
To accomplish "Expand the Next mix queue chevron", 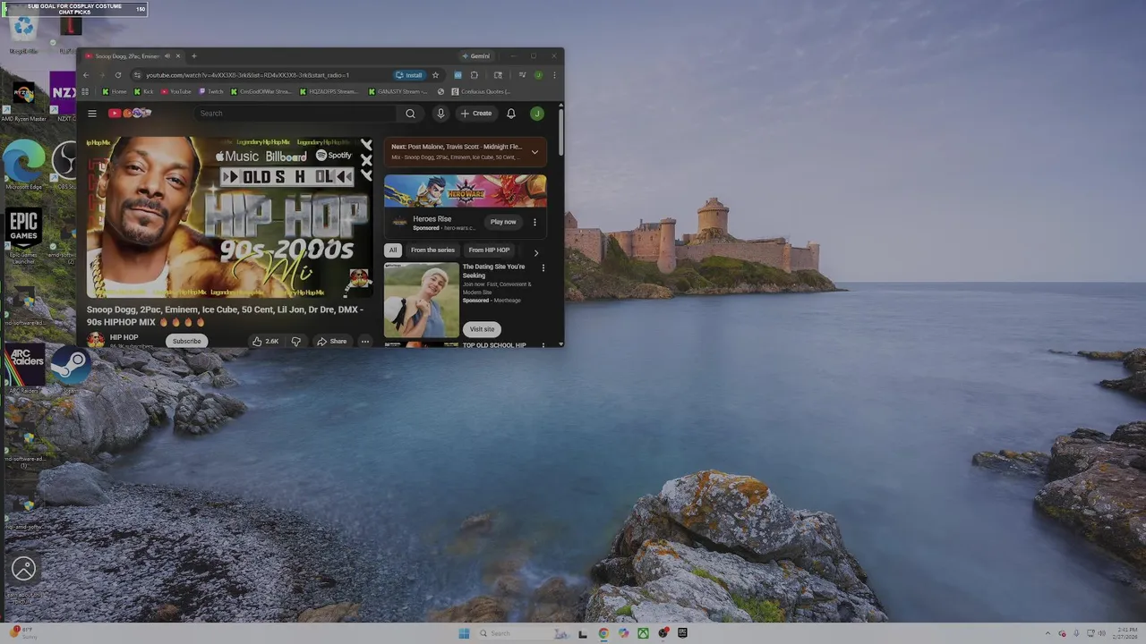I will coord(535,152).
